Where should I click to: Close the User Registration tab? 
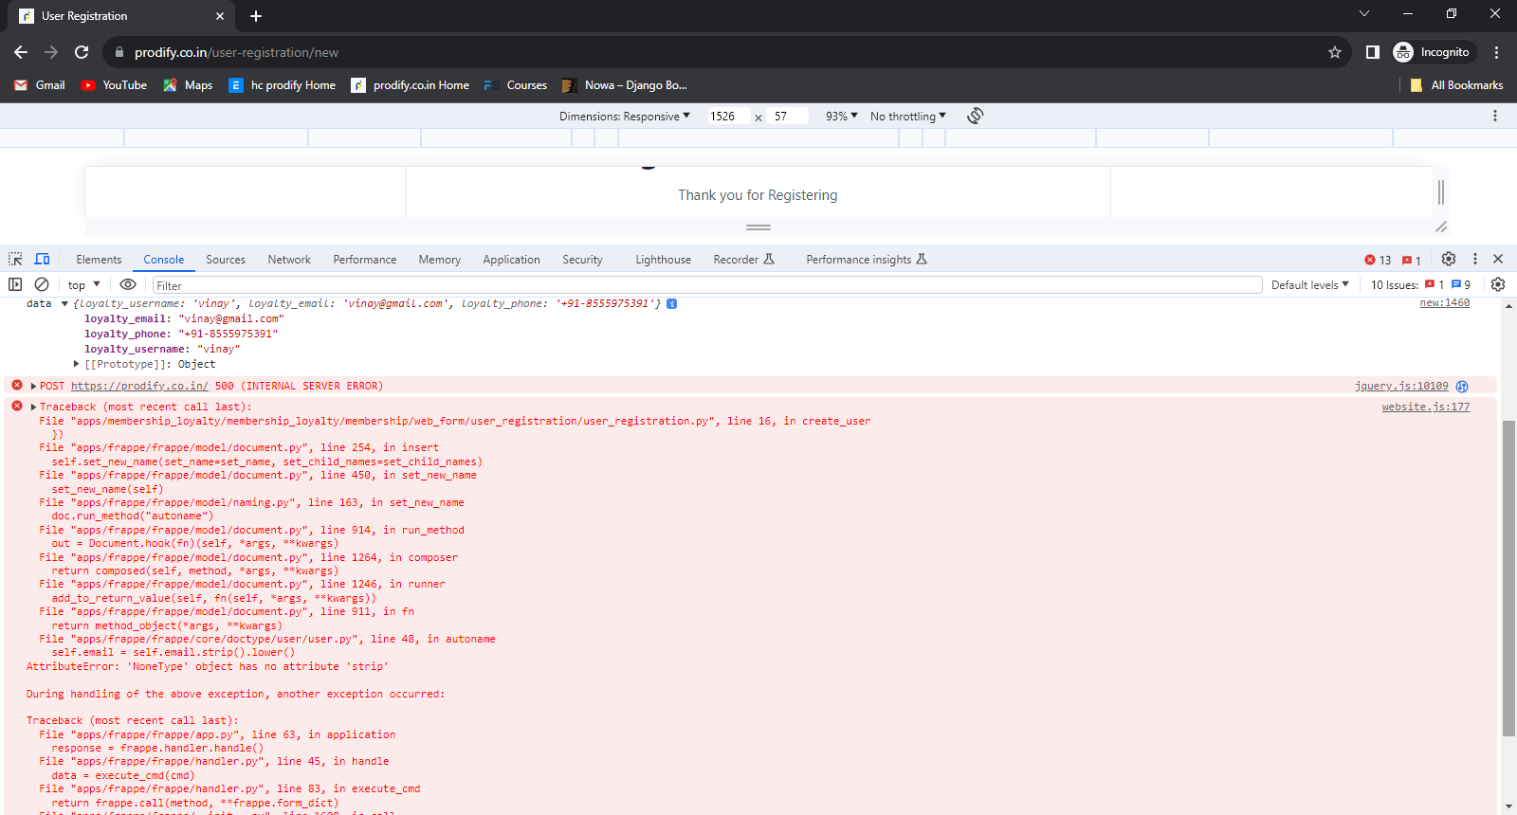click(x=220, y=16)
